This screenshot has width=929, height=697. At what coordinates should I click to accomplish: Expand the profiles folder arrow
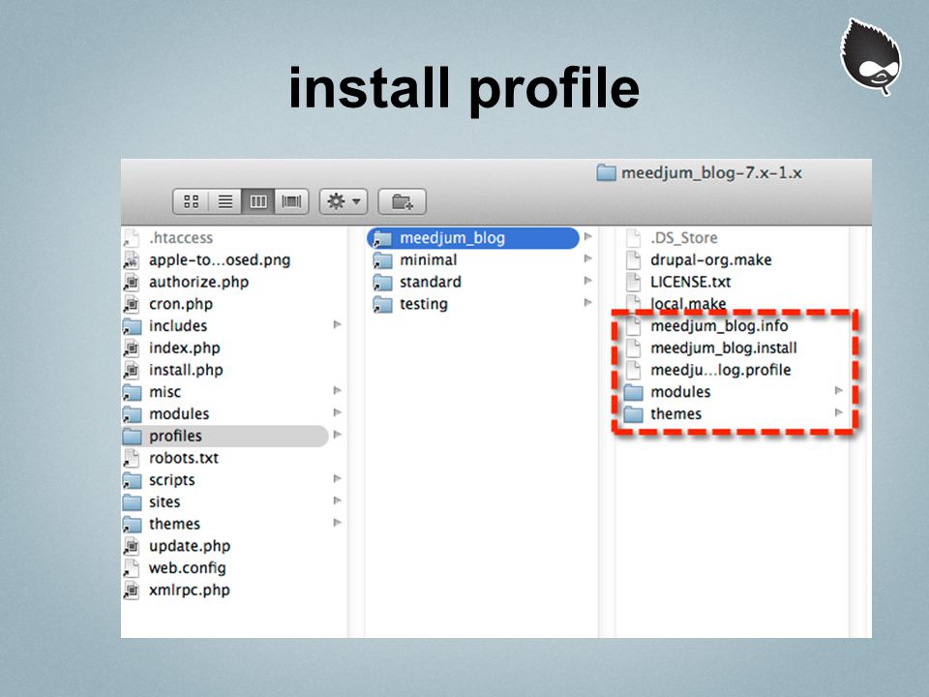(x=337, y=435)
